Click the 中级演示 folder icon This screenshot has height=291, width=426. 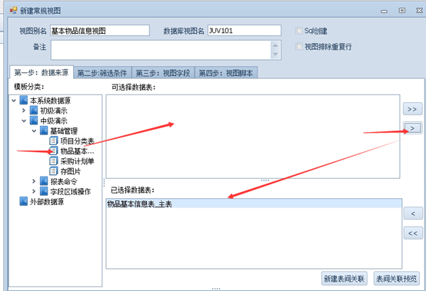coord(34,121)
